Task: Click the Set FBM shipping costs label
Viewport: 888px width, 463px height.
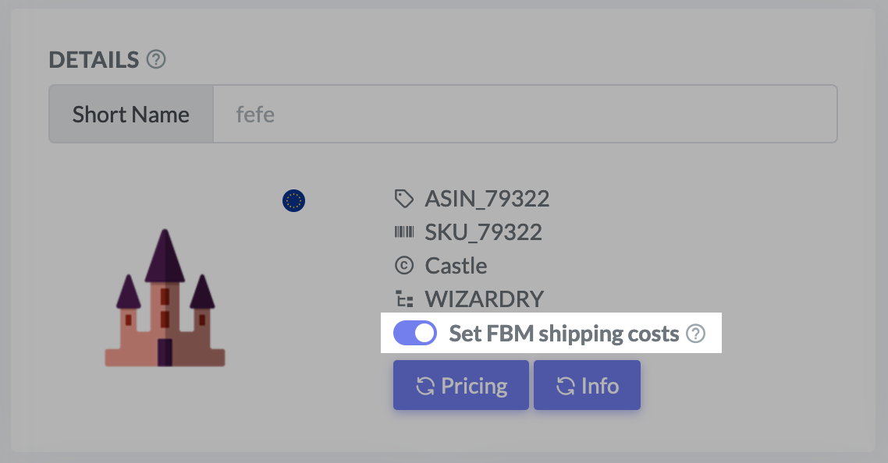Action: tap(563, 334)
